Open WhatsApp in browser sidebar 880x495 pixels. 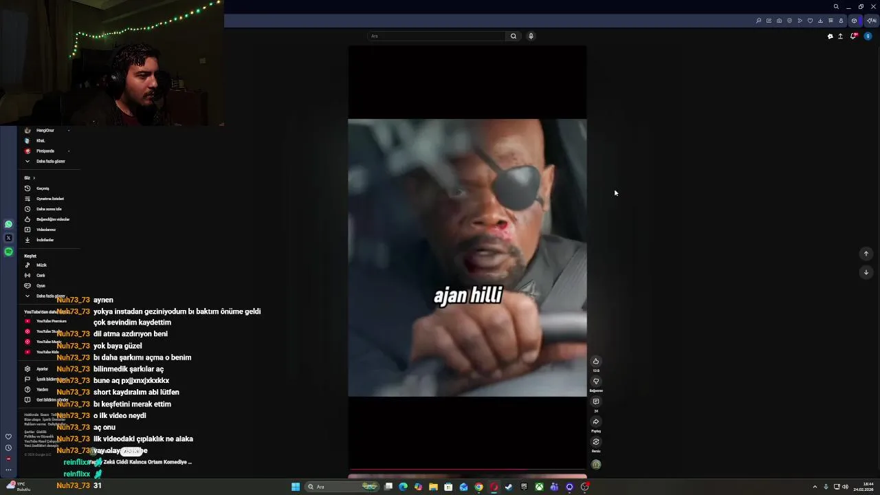coord(8,224)
